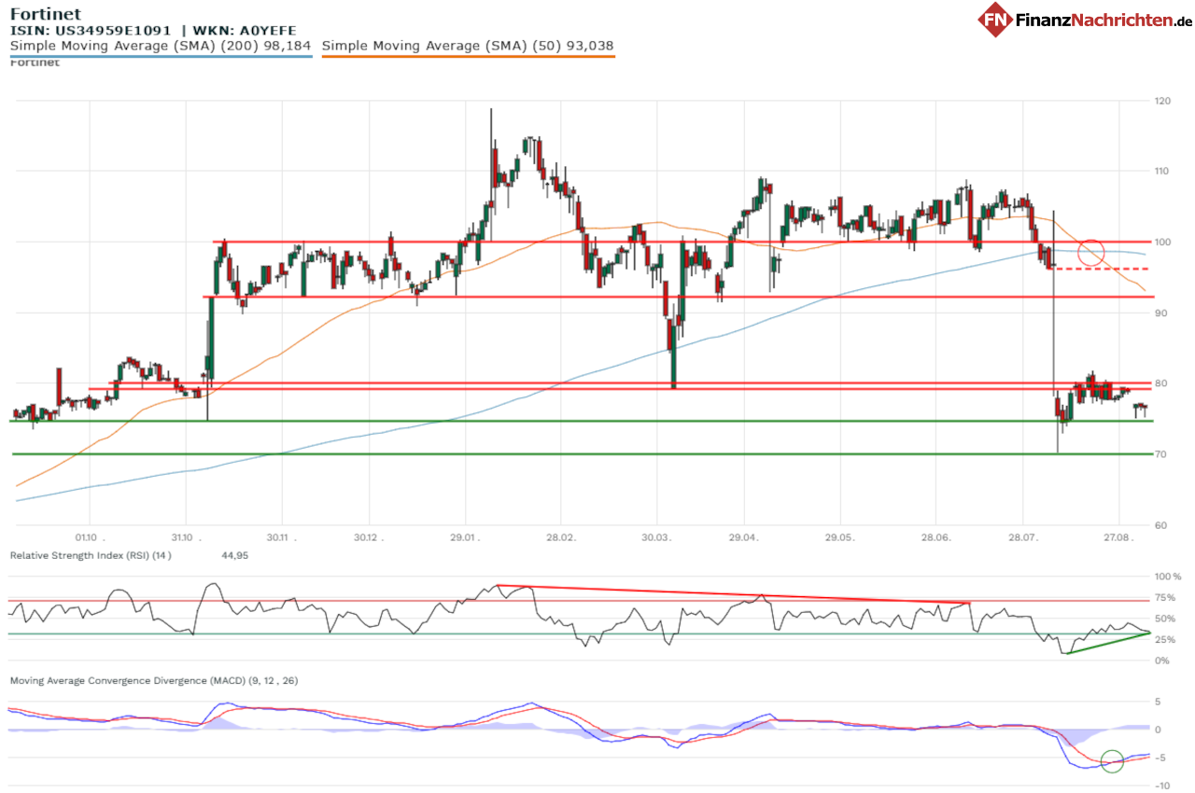Click the 27.08. date axis label
1195x793 pixels.
pyautogui.click(x=1118, y=538)
